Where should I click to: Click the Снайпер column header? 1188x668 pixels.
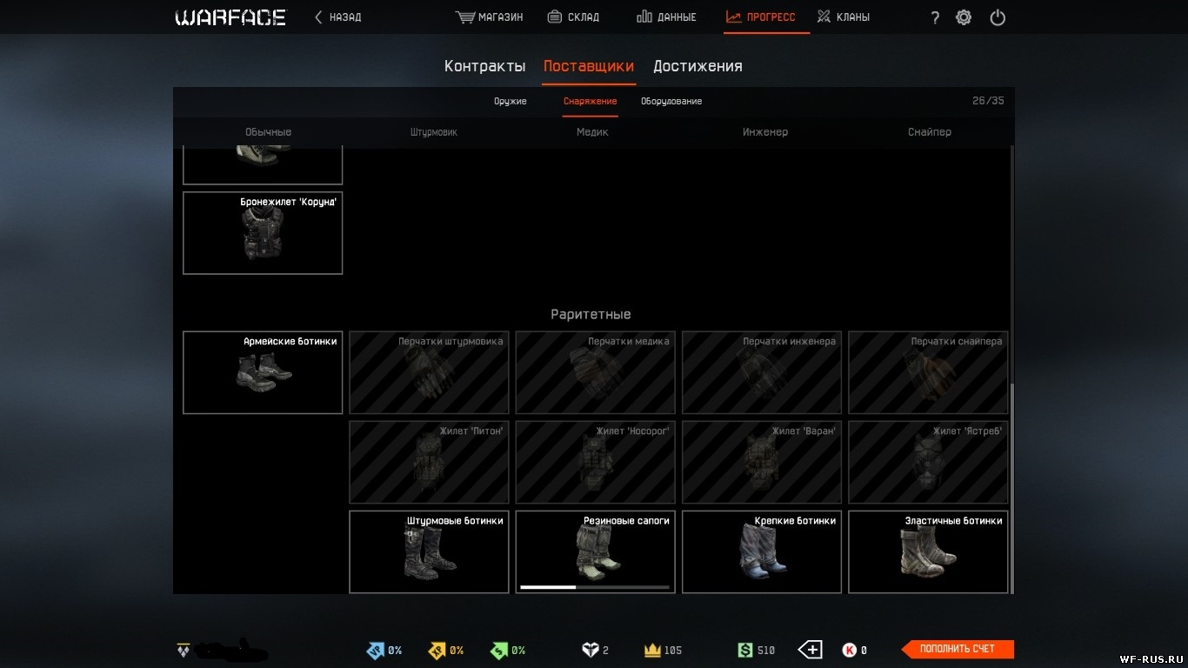[x=930, y=132]
